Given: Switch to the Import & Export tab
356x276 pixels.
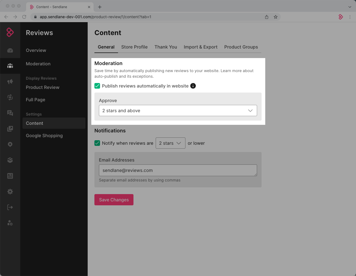Looking at the screenshot, I should coord(201,47).
